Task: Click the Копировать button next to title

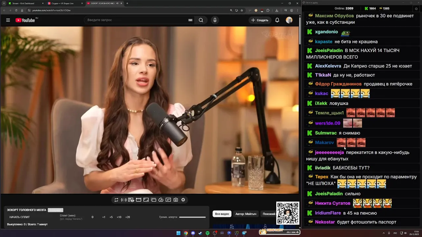Action: 55,210
